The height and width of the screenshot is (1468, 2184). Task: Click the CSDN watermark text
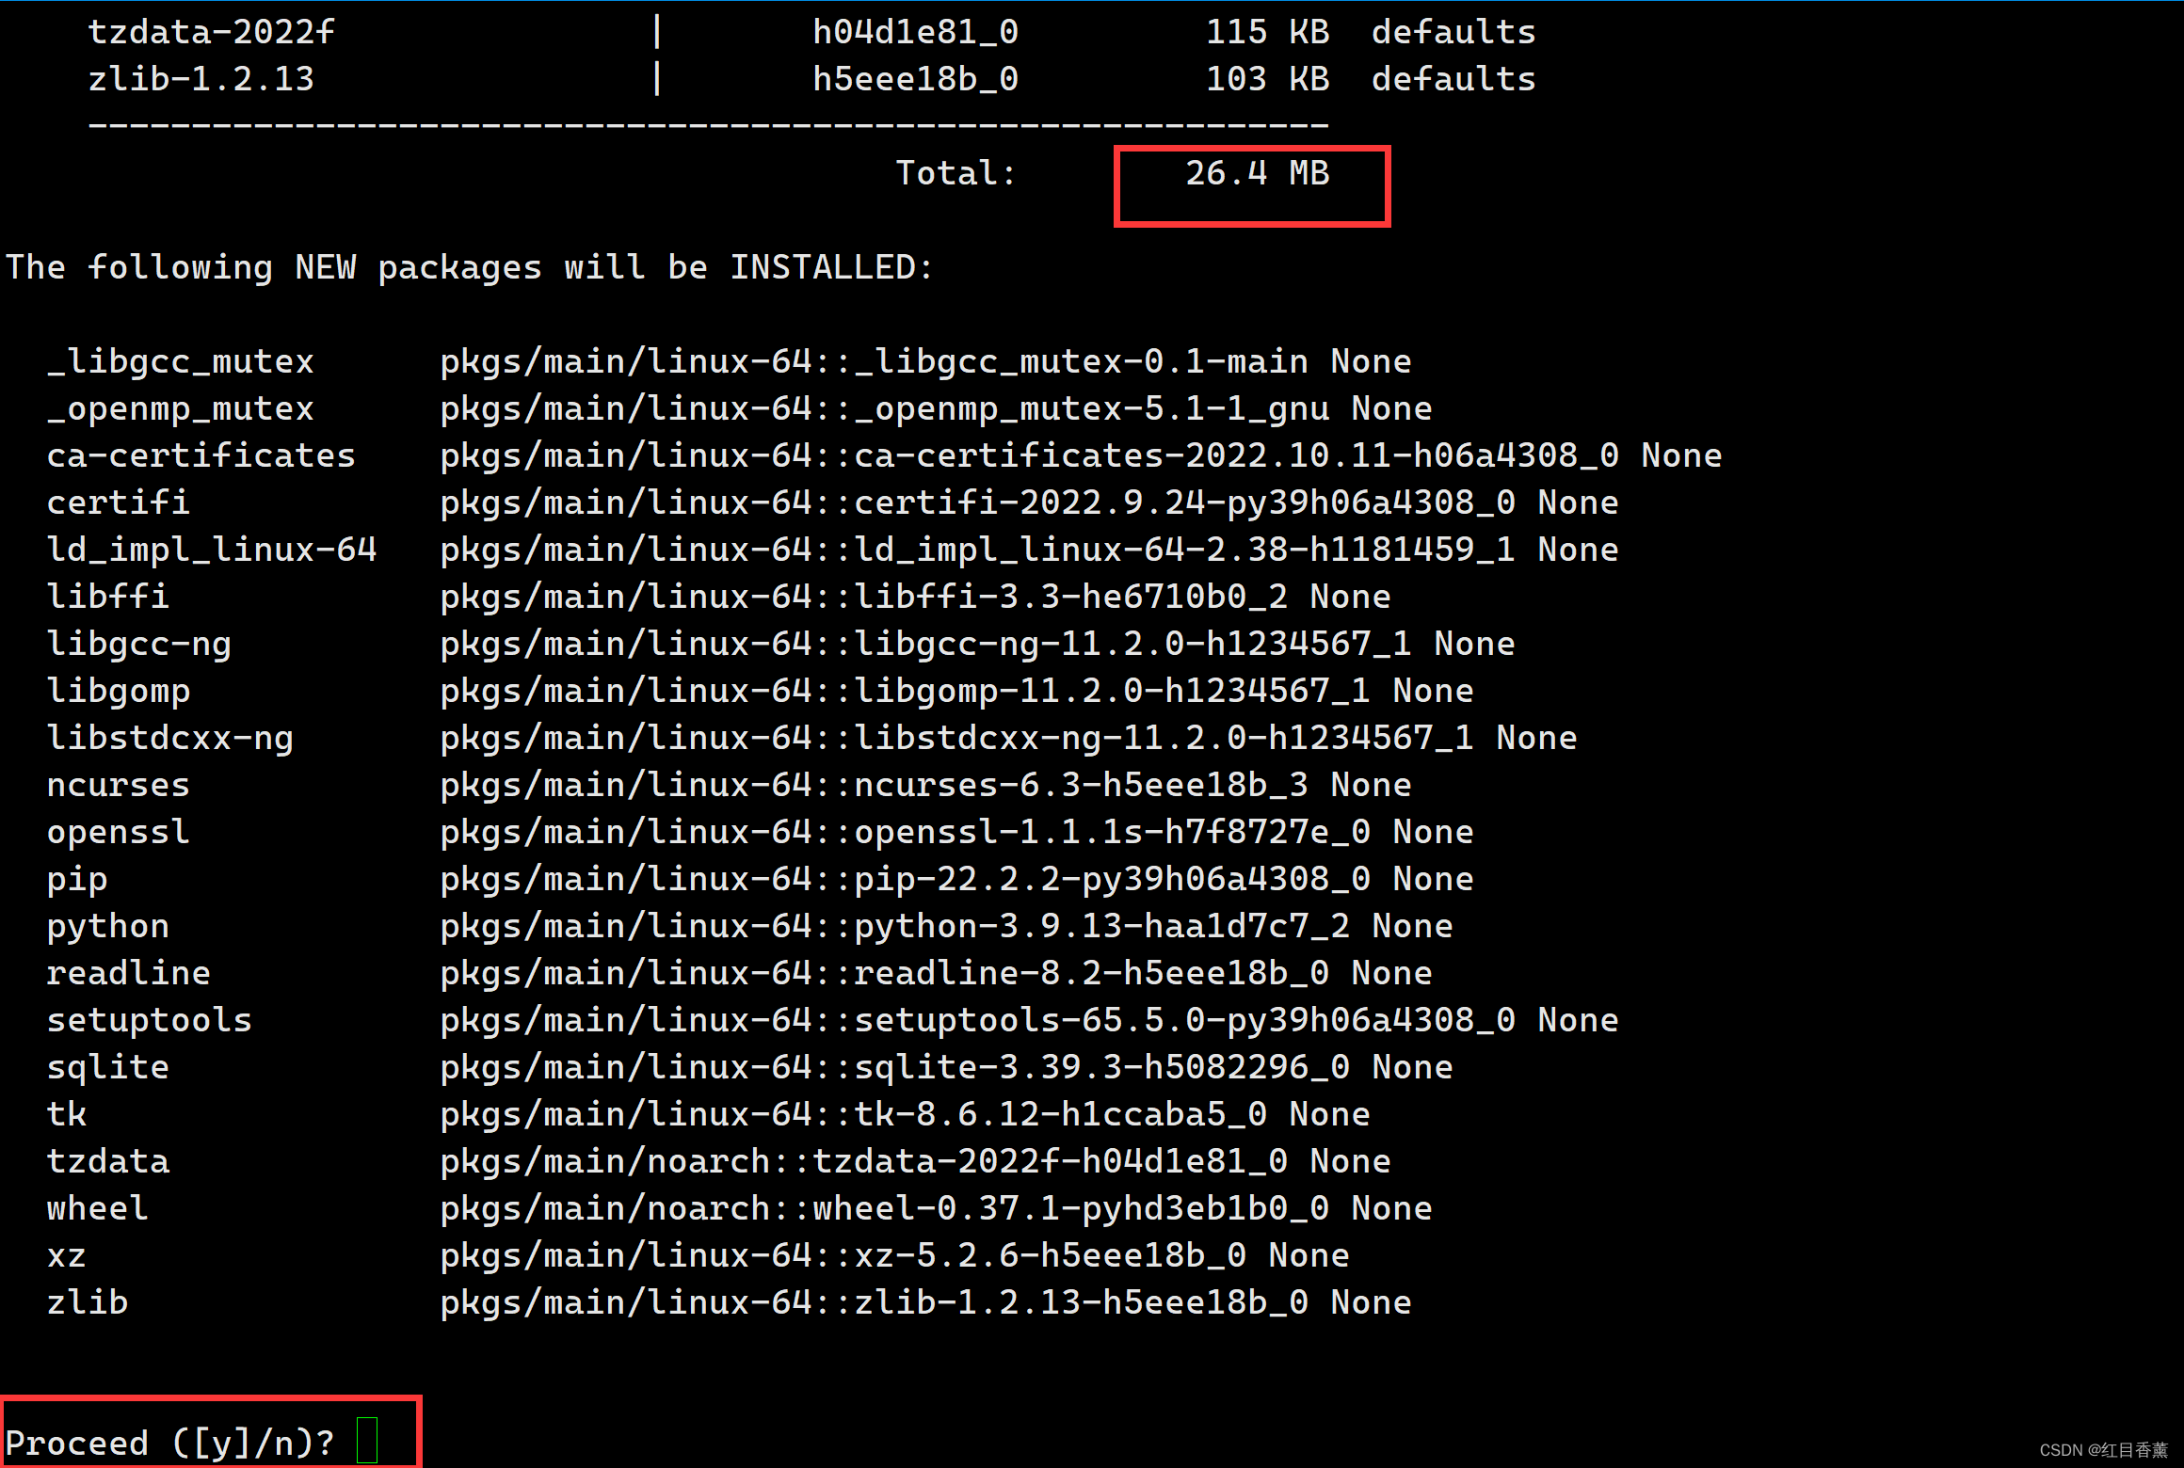click(2103, 1450)
